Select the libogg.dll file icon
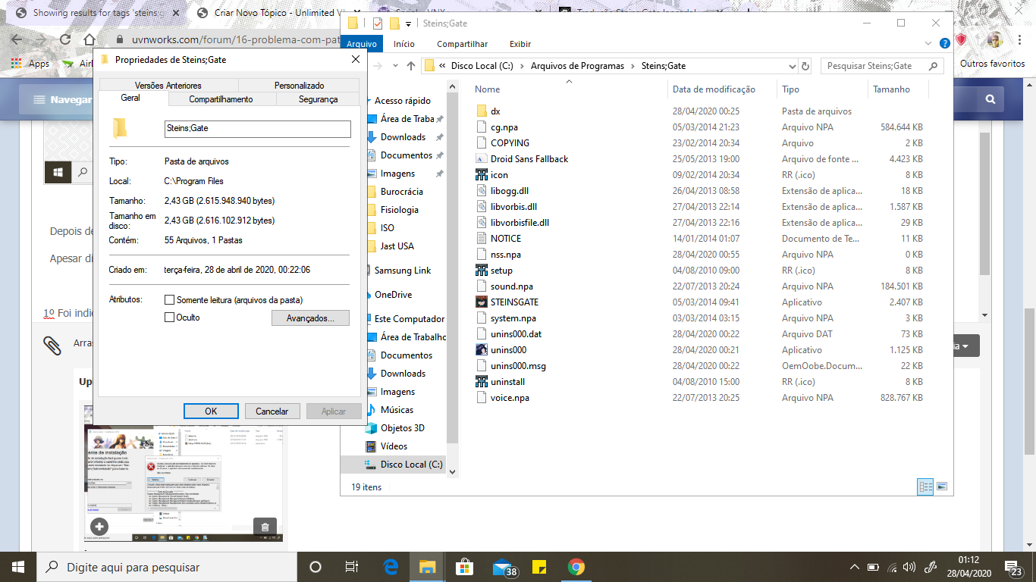The width and height of the screenshot is (1036, 582). (481, 190)
